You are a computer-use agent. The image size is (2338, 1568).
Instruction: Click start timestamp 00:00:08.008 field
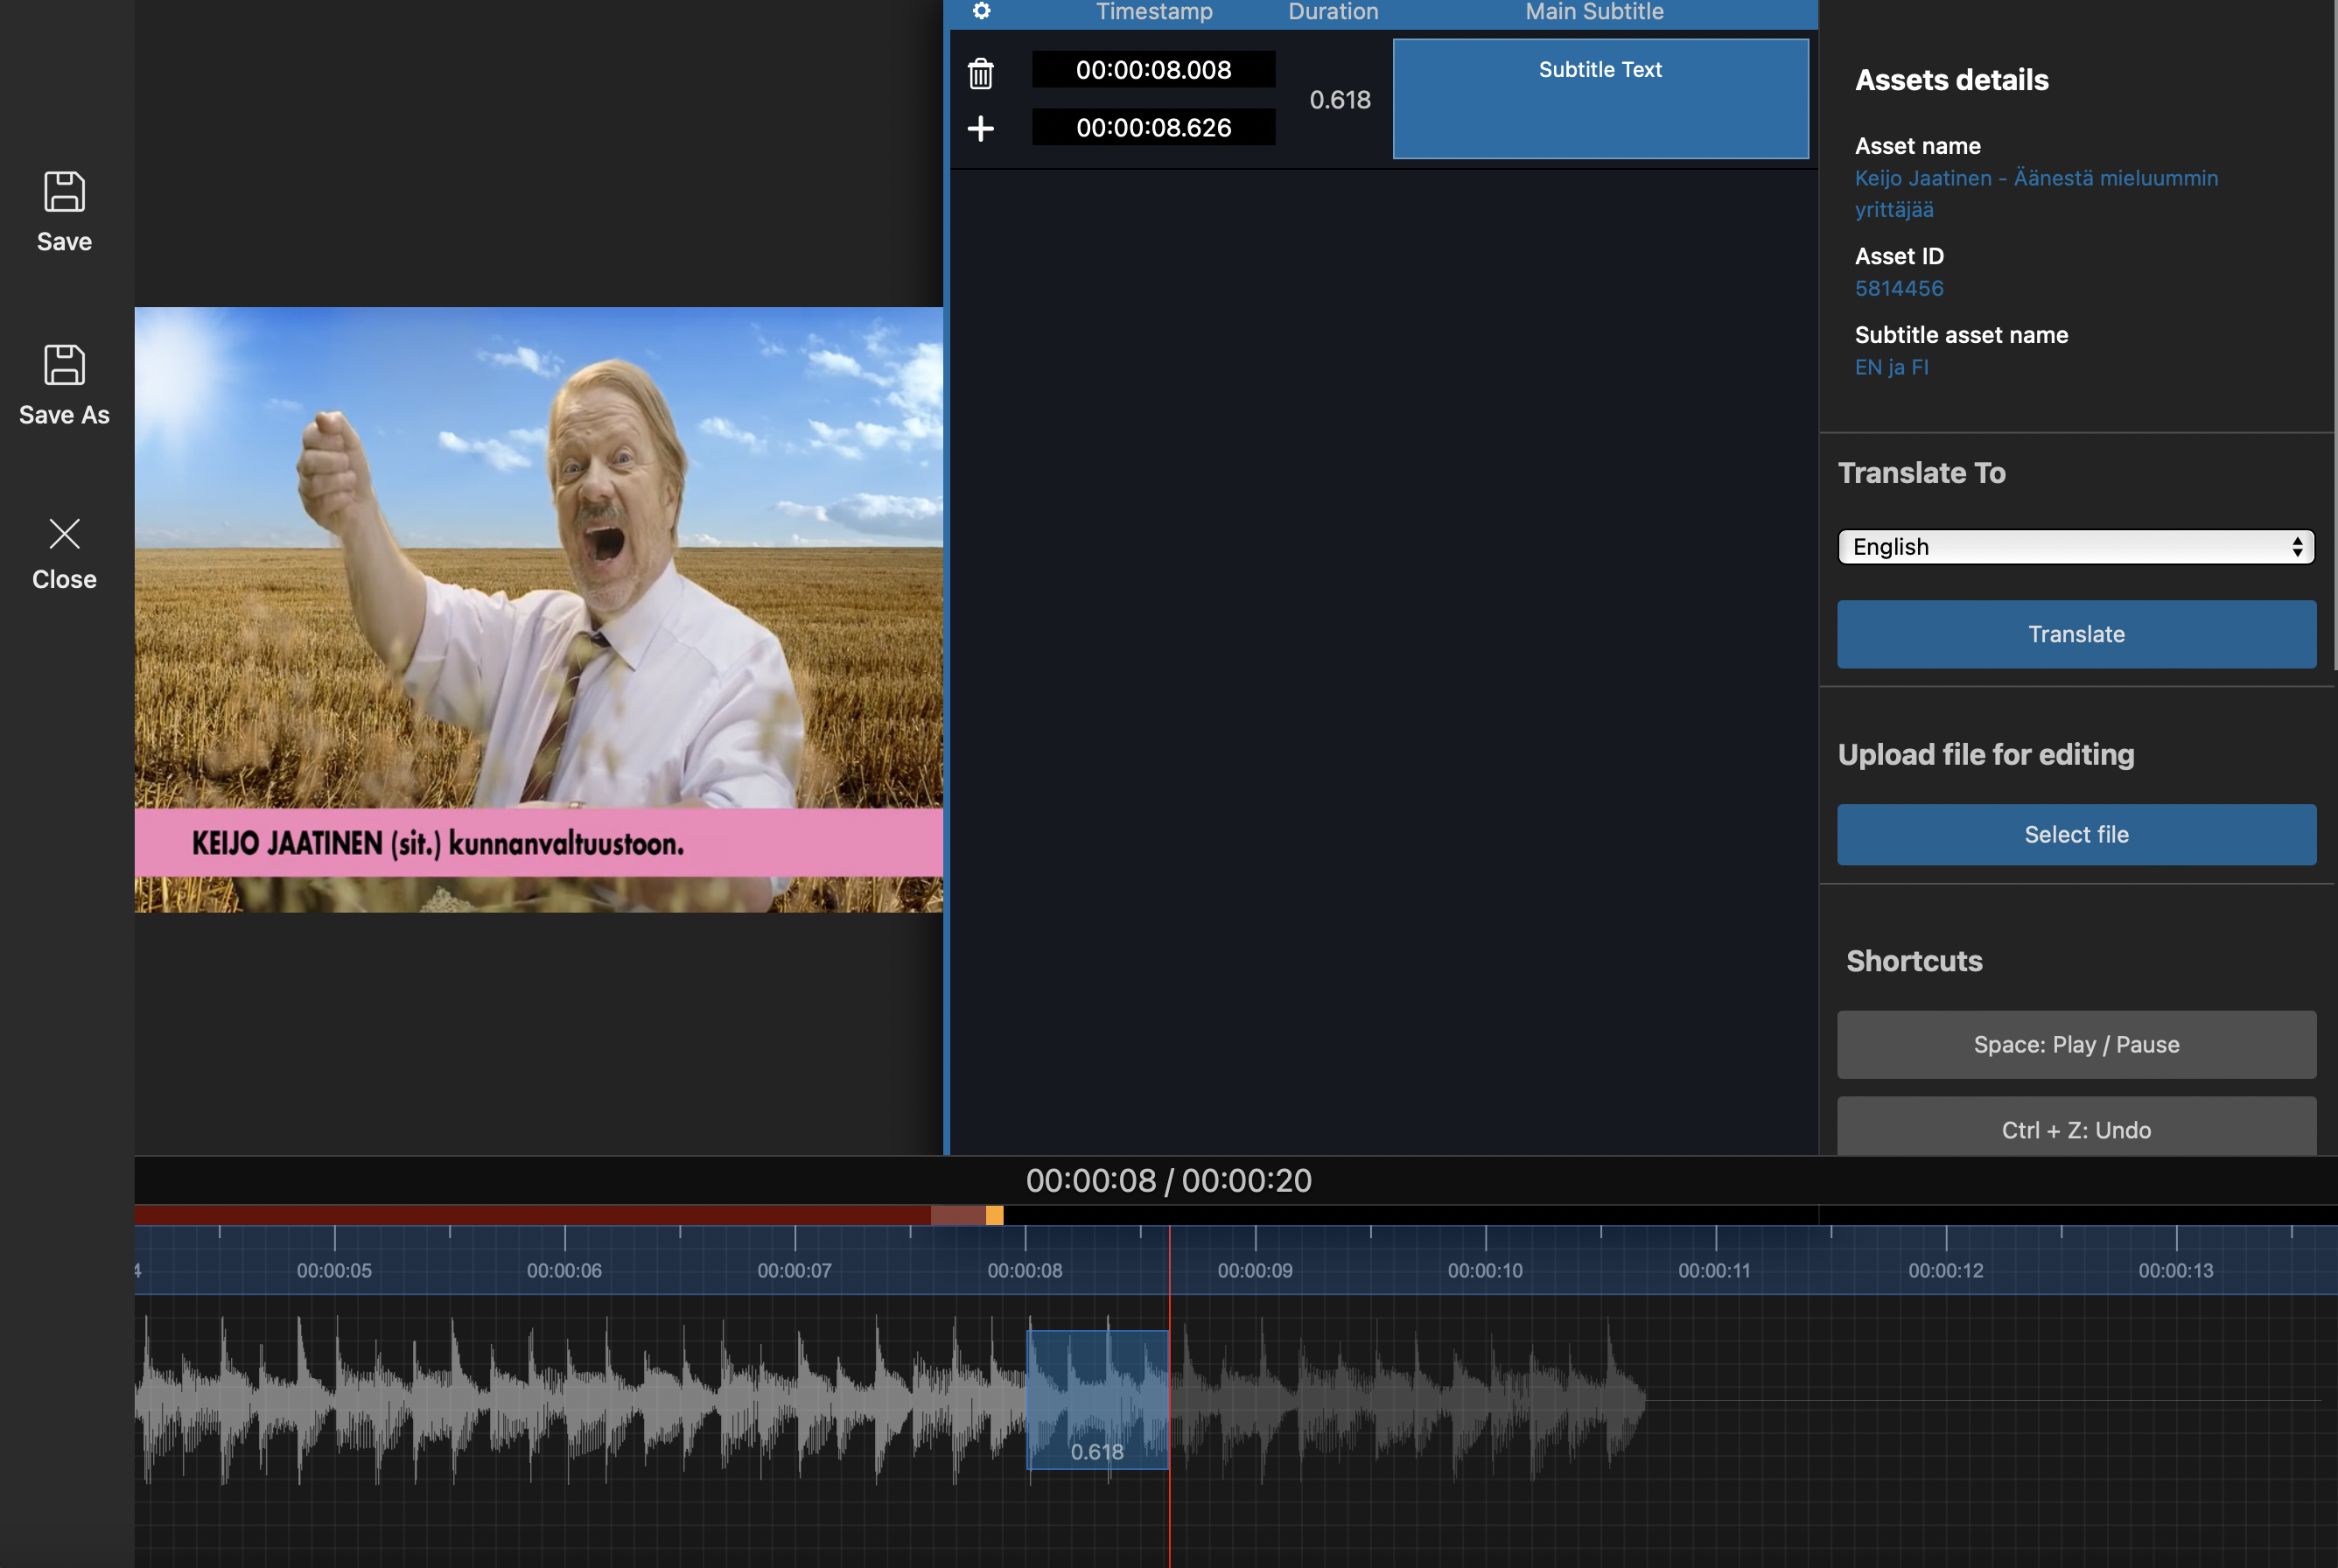click(1153, 70)
